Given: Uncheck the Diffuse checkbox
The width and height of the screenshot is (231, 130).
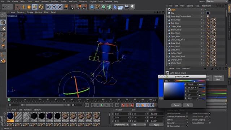Looking at the screenshot, I should point(187,120).
